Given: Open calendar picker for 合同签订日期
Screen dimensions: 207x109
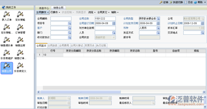Looking at the screenshot, I should (x=114, y=23).
